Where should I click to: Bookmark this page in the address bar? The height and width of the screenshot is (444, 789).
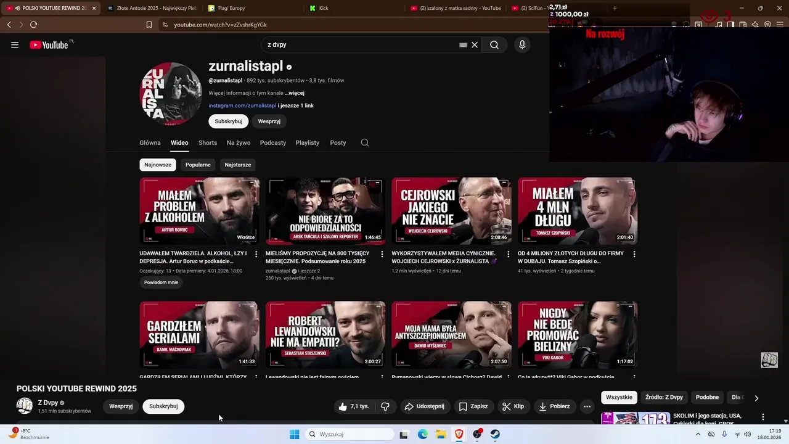pos(149,25)
